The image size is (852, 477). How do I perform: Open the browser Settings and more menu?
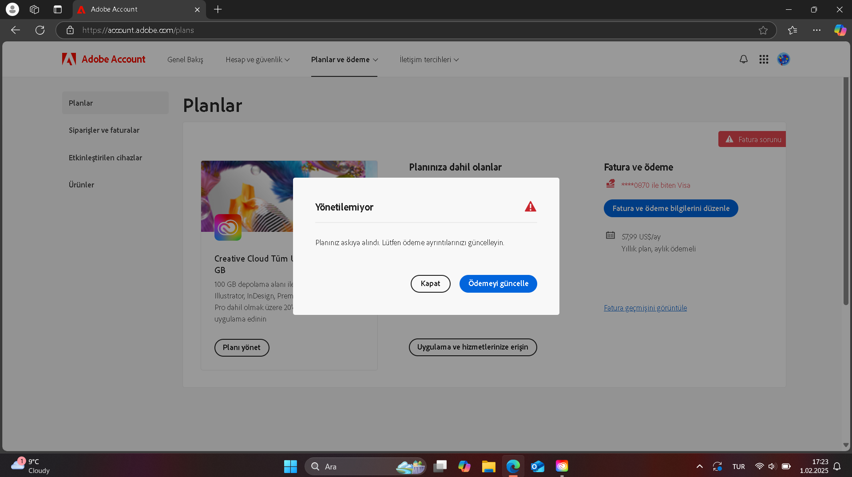pos(817,30)
